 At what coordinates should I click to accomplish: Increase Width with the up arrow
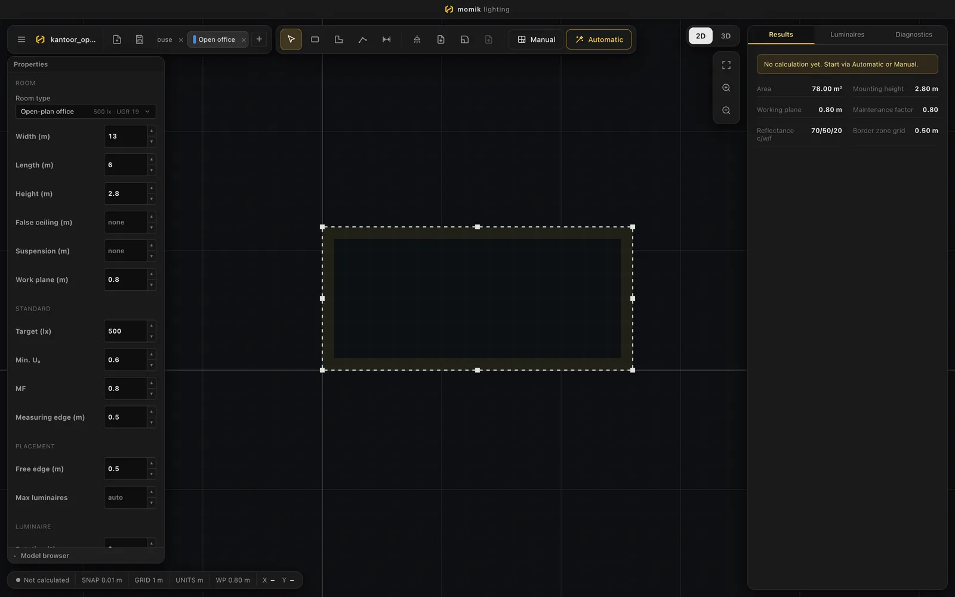pos(152,131)
